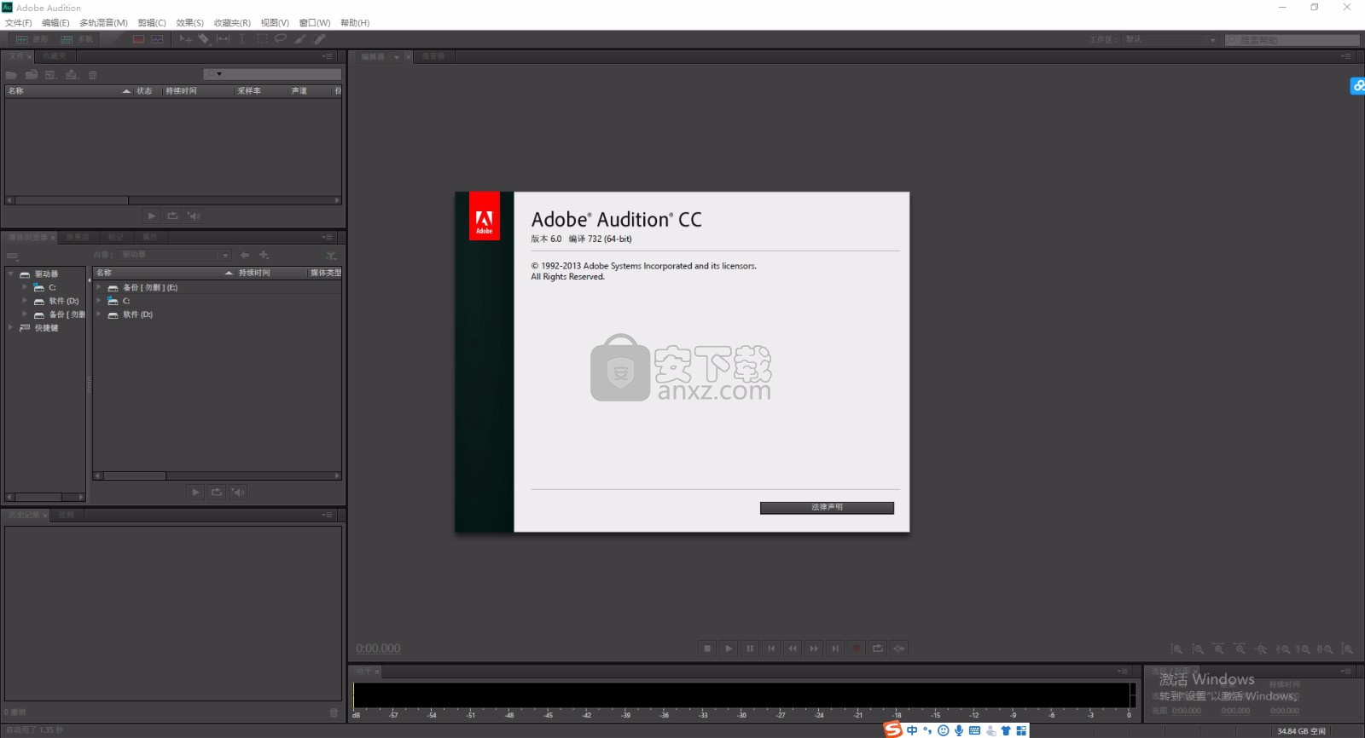Expand 软件 (D:) in left tree
Image resolution: width=1365 pixels, height=738 pixels.
pyautogui.click(x=25, y=301)
